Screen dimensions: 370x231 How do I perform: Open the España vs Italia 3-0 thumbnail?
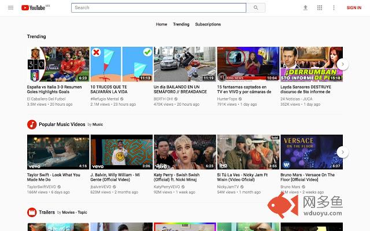pos(58,64)
